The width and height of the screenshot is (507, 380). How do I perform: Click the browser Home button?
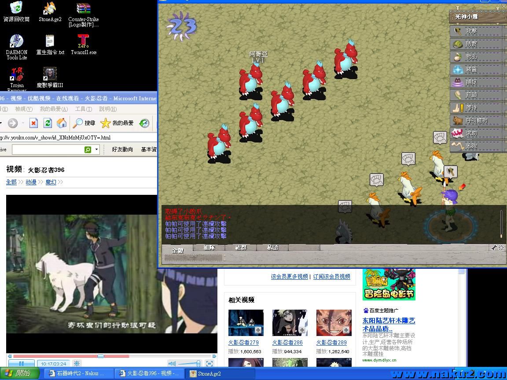pyautogui.click(x=62, y=123)
